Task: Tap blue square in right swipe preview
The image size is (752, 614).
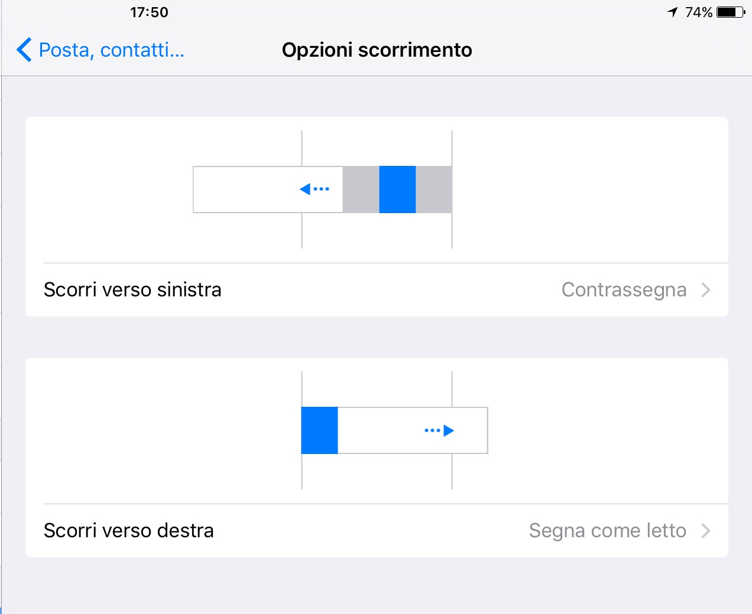Action: pos(319,430)
